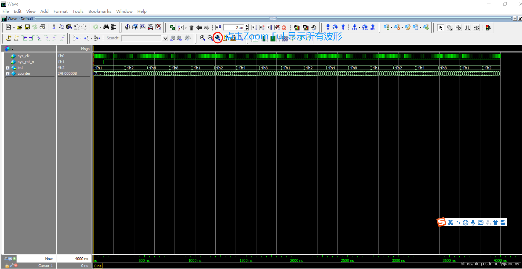522x269 pixels.
Task: Click the New file icon
Action: [x=9, y=27]
